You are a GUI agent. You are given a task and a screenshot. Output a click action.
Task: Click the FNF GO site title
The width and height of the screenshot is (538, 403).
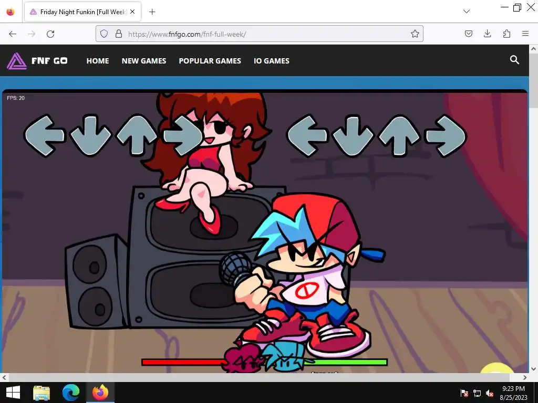coord(49,61)
